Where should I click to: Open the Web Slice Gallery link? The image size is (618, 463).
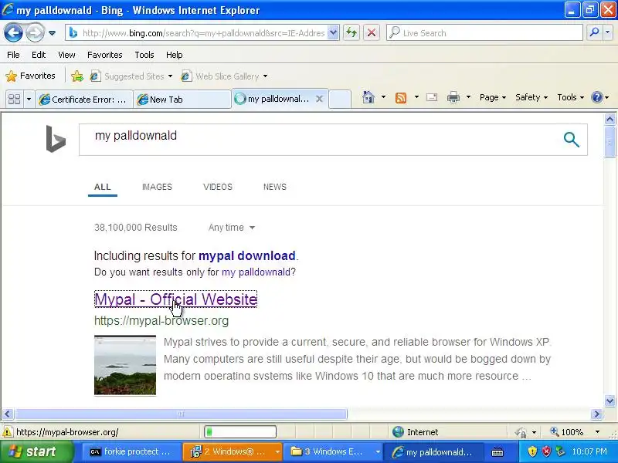[225, 76]
